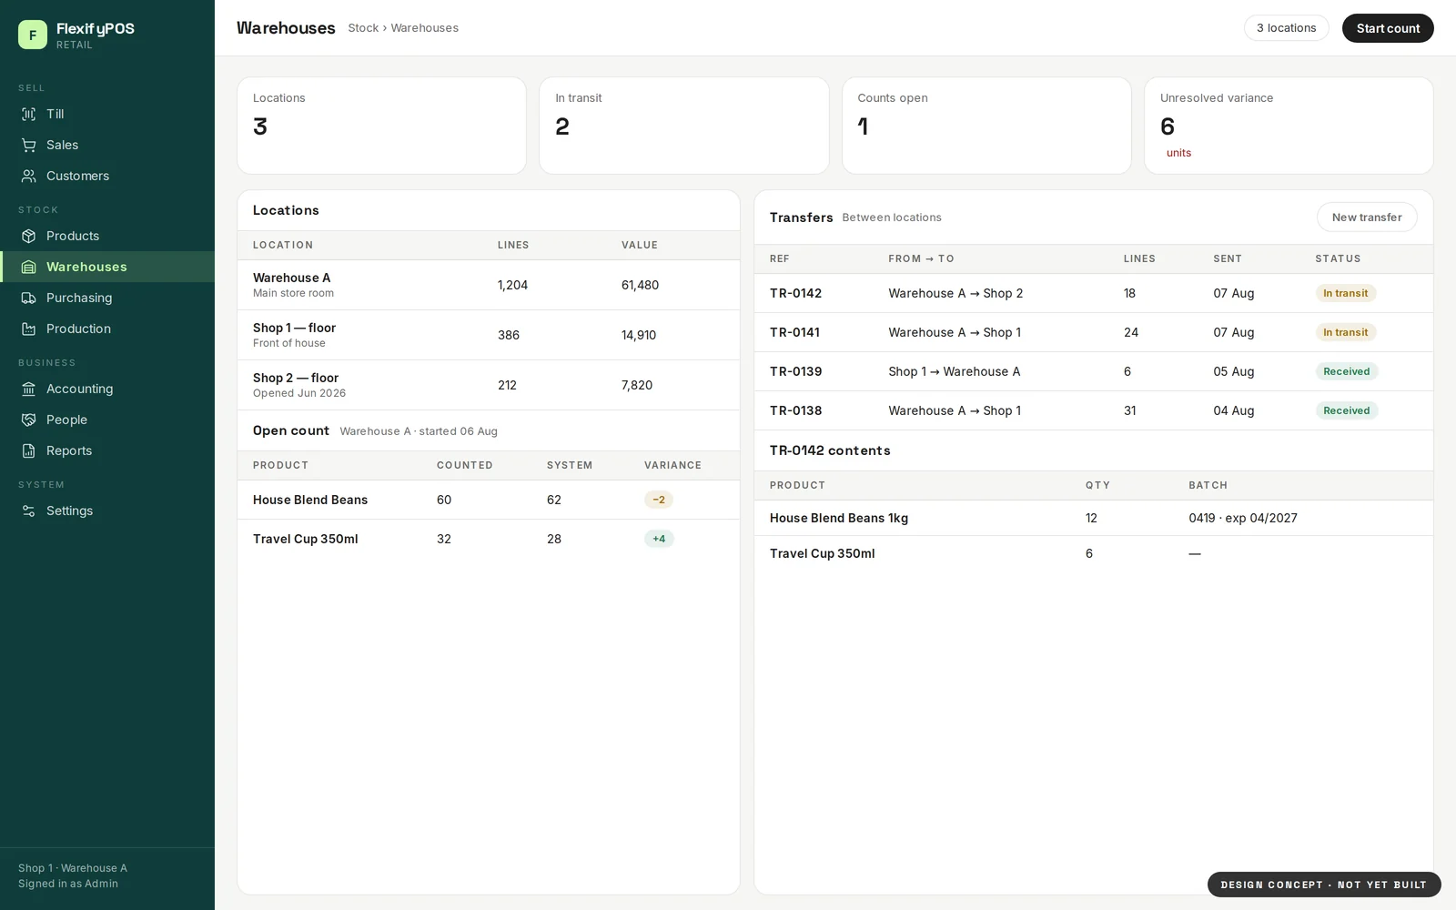Click the VARIANCE column header
The width and height of the screenshot is (1456, 910).
coord(672,465)
